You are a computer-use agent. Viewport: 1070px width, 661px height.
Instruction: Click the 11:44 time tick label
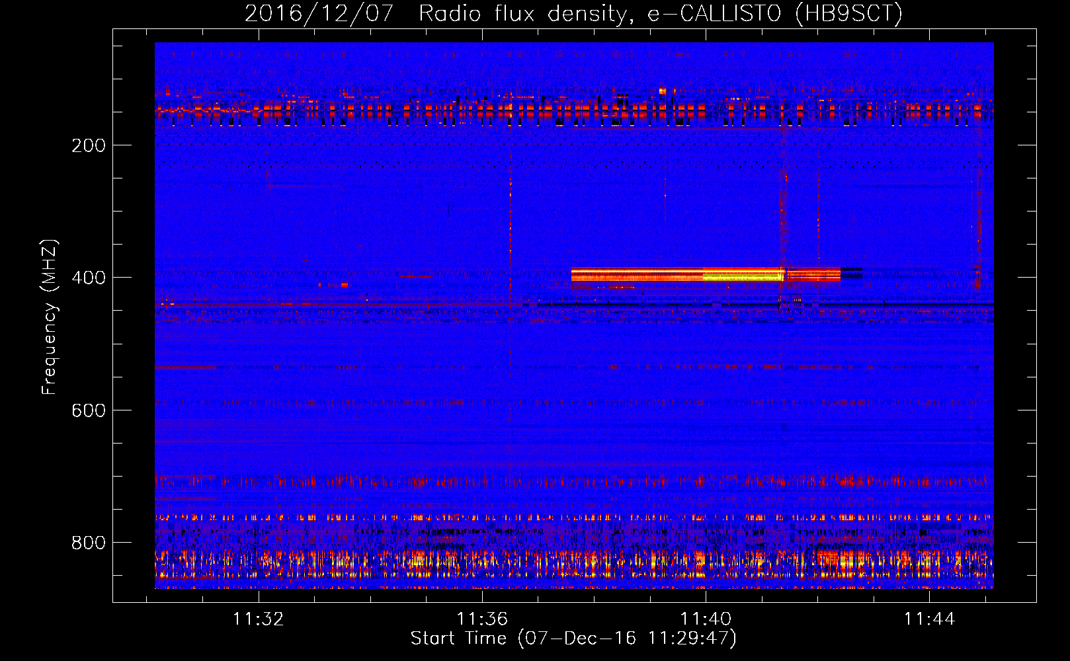pos(929,619)
